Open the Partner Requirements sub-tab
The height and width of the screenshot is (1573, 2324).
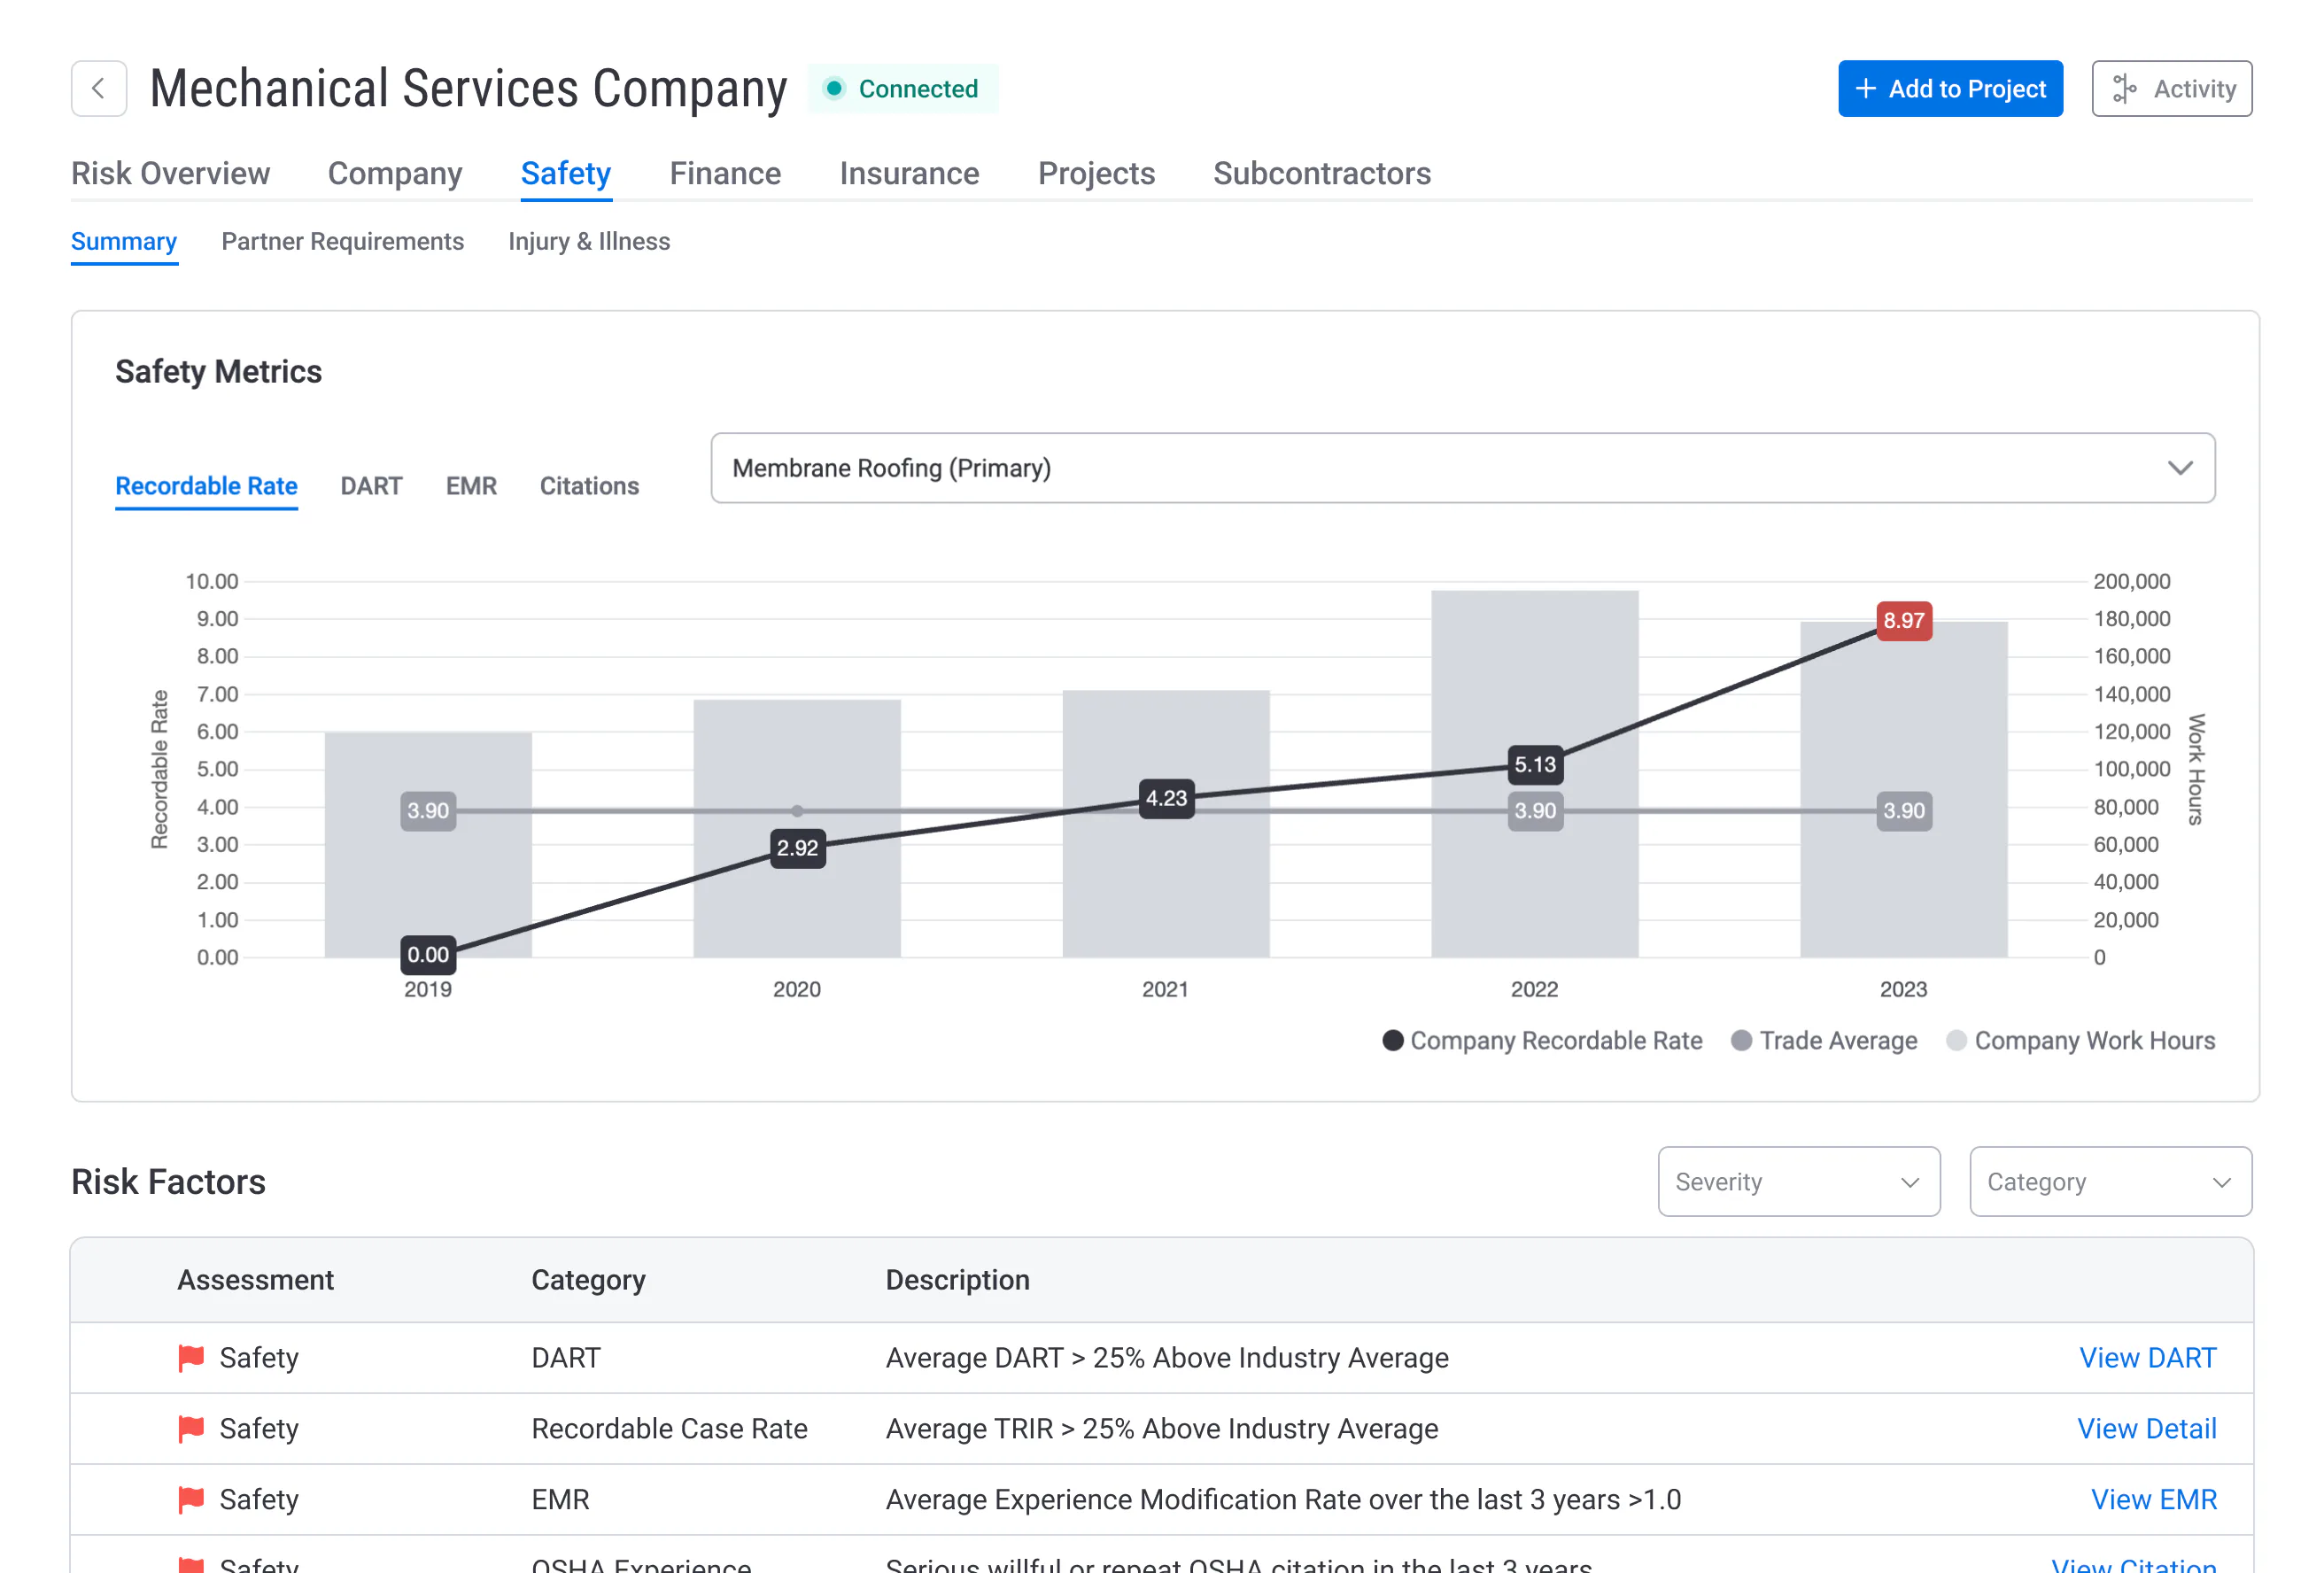click(342, 242)
